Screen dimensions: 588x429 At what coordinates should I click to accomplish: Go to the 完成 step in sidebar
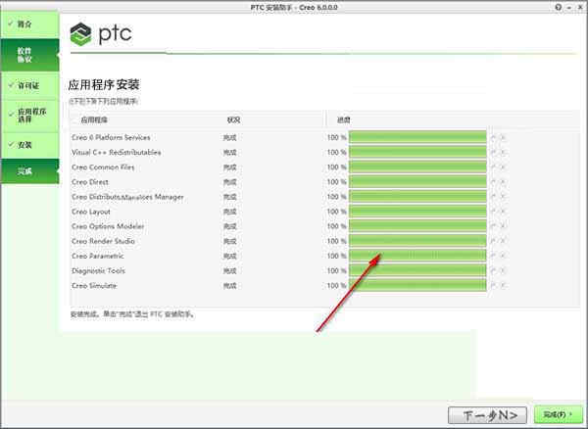point(29,171)
